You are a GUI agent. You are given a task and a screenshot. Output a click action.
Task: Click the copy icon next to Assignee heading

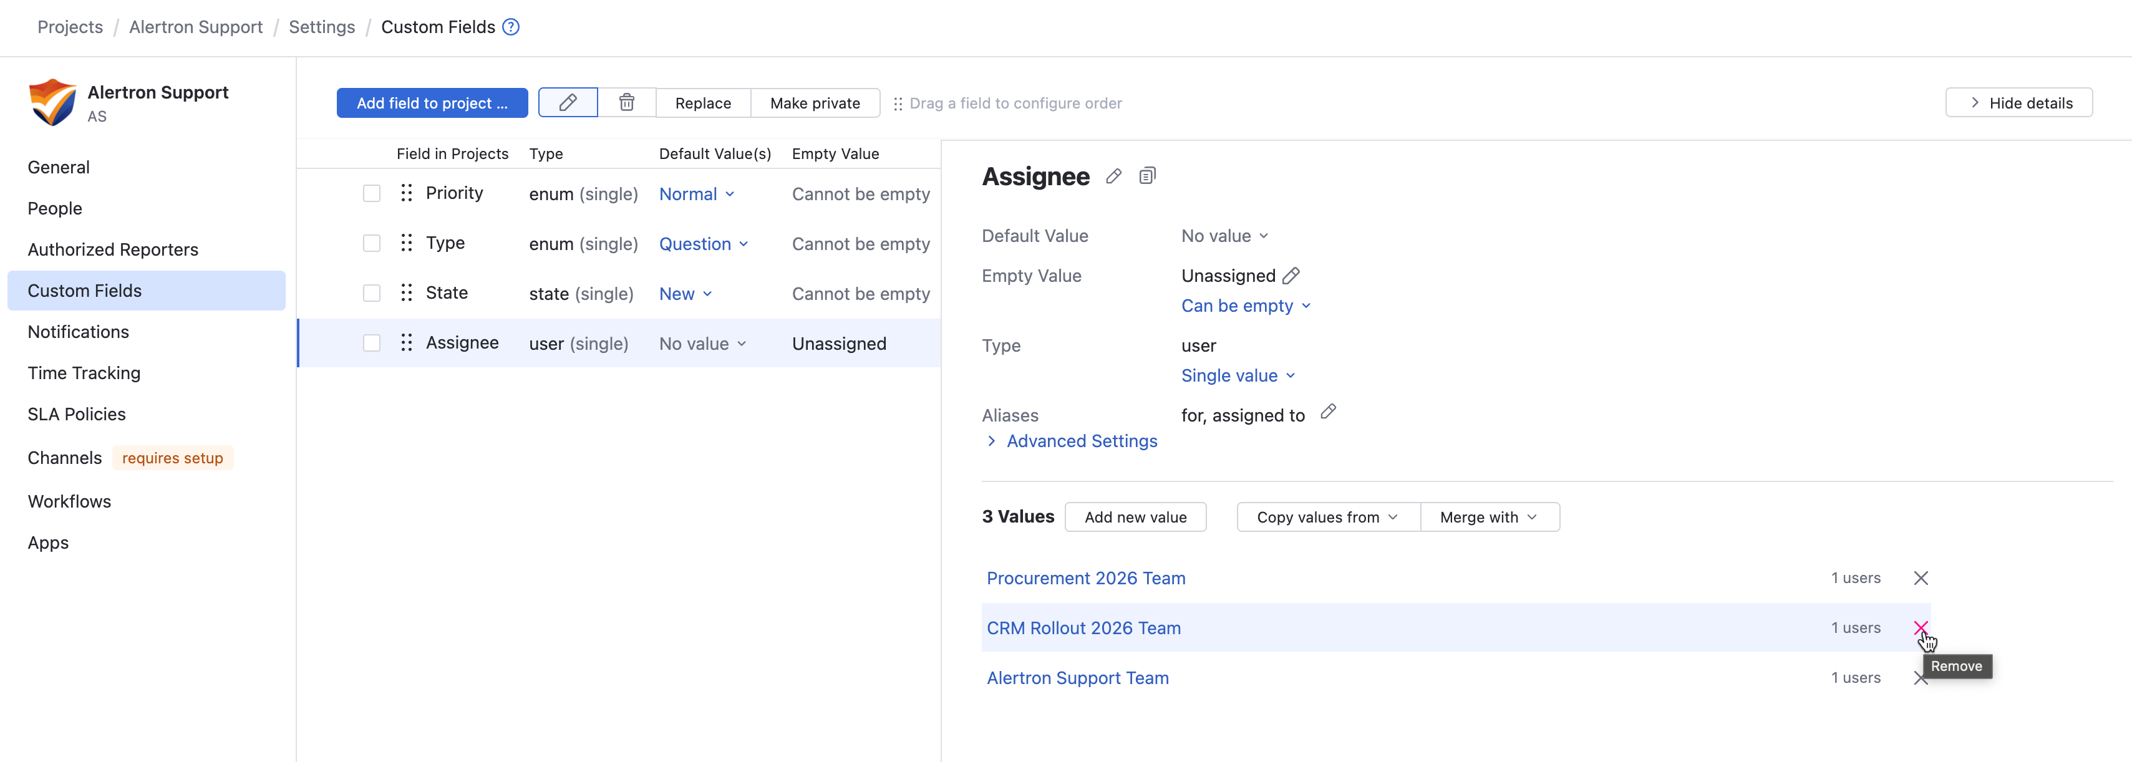(1147, 176)
